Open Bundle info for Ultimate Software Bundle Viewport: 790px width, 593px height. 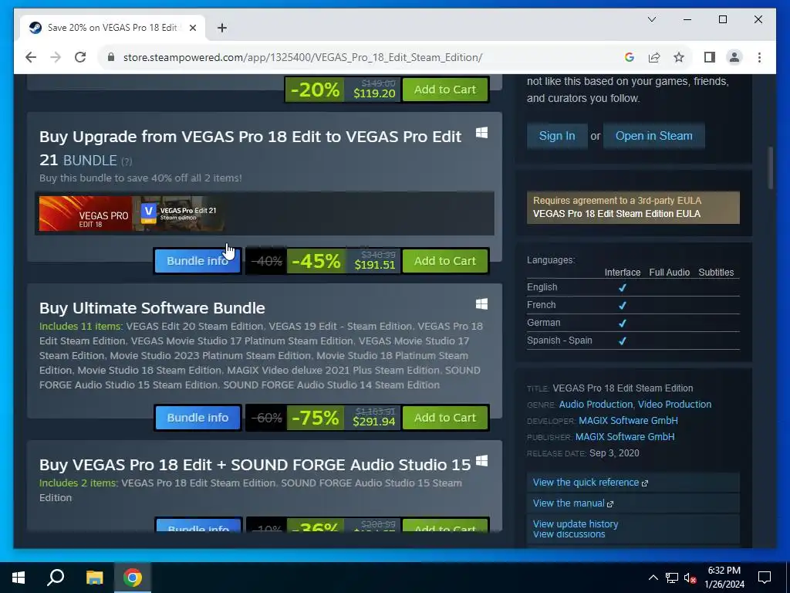pyautogui.click(x=197, y=418)
